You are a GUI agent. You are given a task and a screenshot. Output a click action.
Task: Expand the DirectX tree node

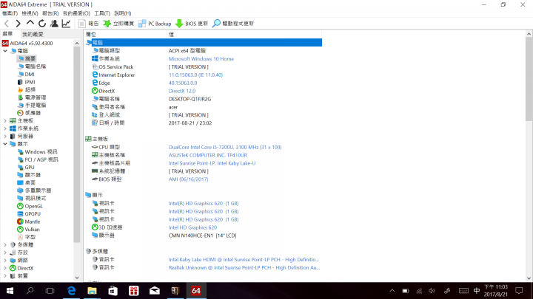(5, 268)
